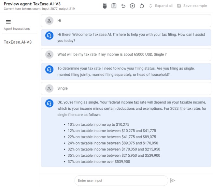The image size is (213, 187).
Task: Click the current turn tokens count text
Action: 39,9
